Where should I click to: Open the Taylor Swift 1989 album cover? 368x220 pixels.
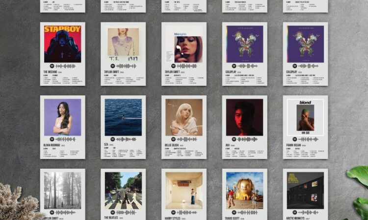click(x=123, y=44)
